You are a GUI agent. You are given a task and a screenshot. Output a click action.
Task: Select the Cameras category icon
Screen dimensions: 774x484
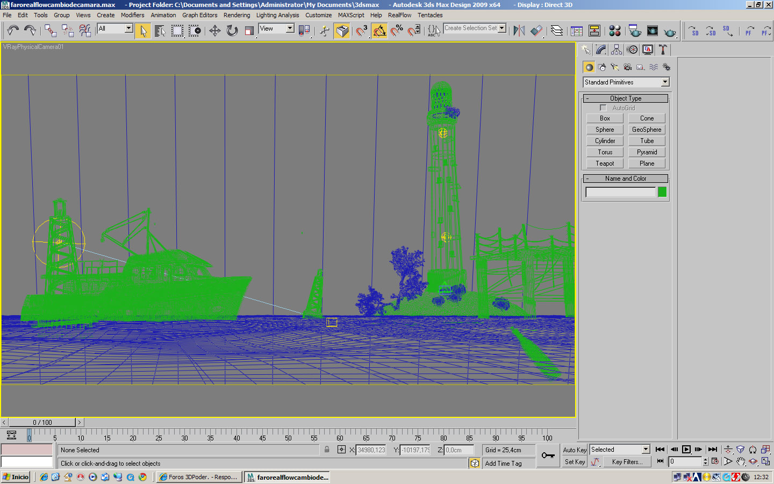point(628,67)
